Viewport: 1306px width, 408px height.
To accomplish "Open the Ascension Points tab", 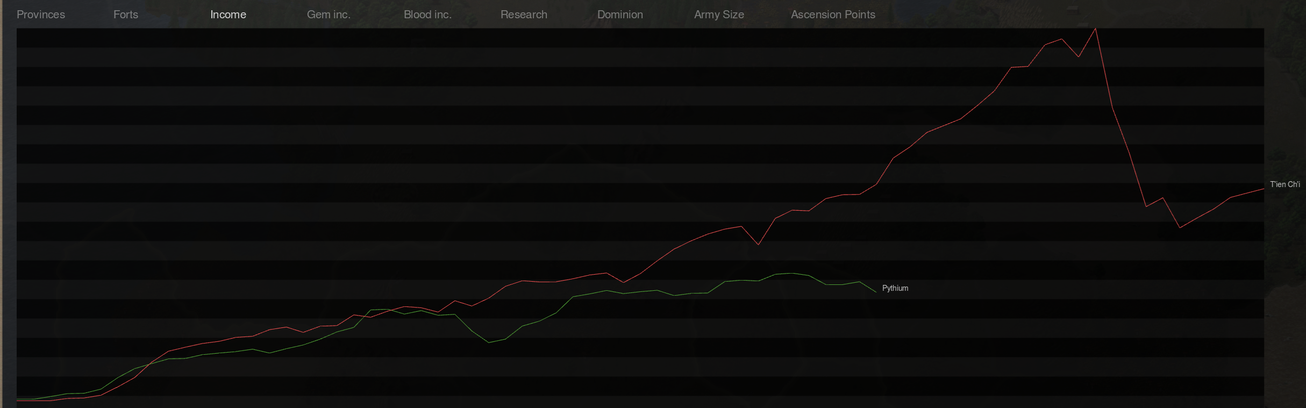I will (833, 15).
